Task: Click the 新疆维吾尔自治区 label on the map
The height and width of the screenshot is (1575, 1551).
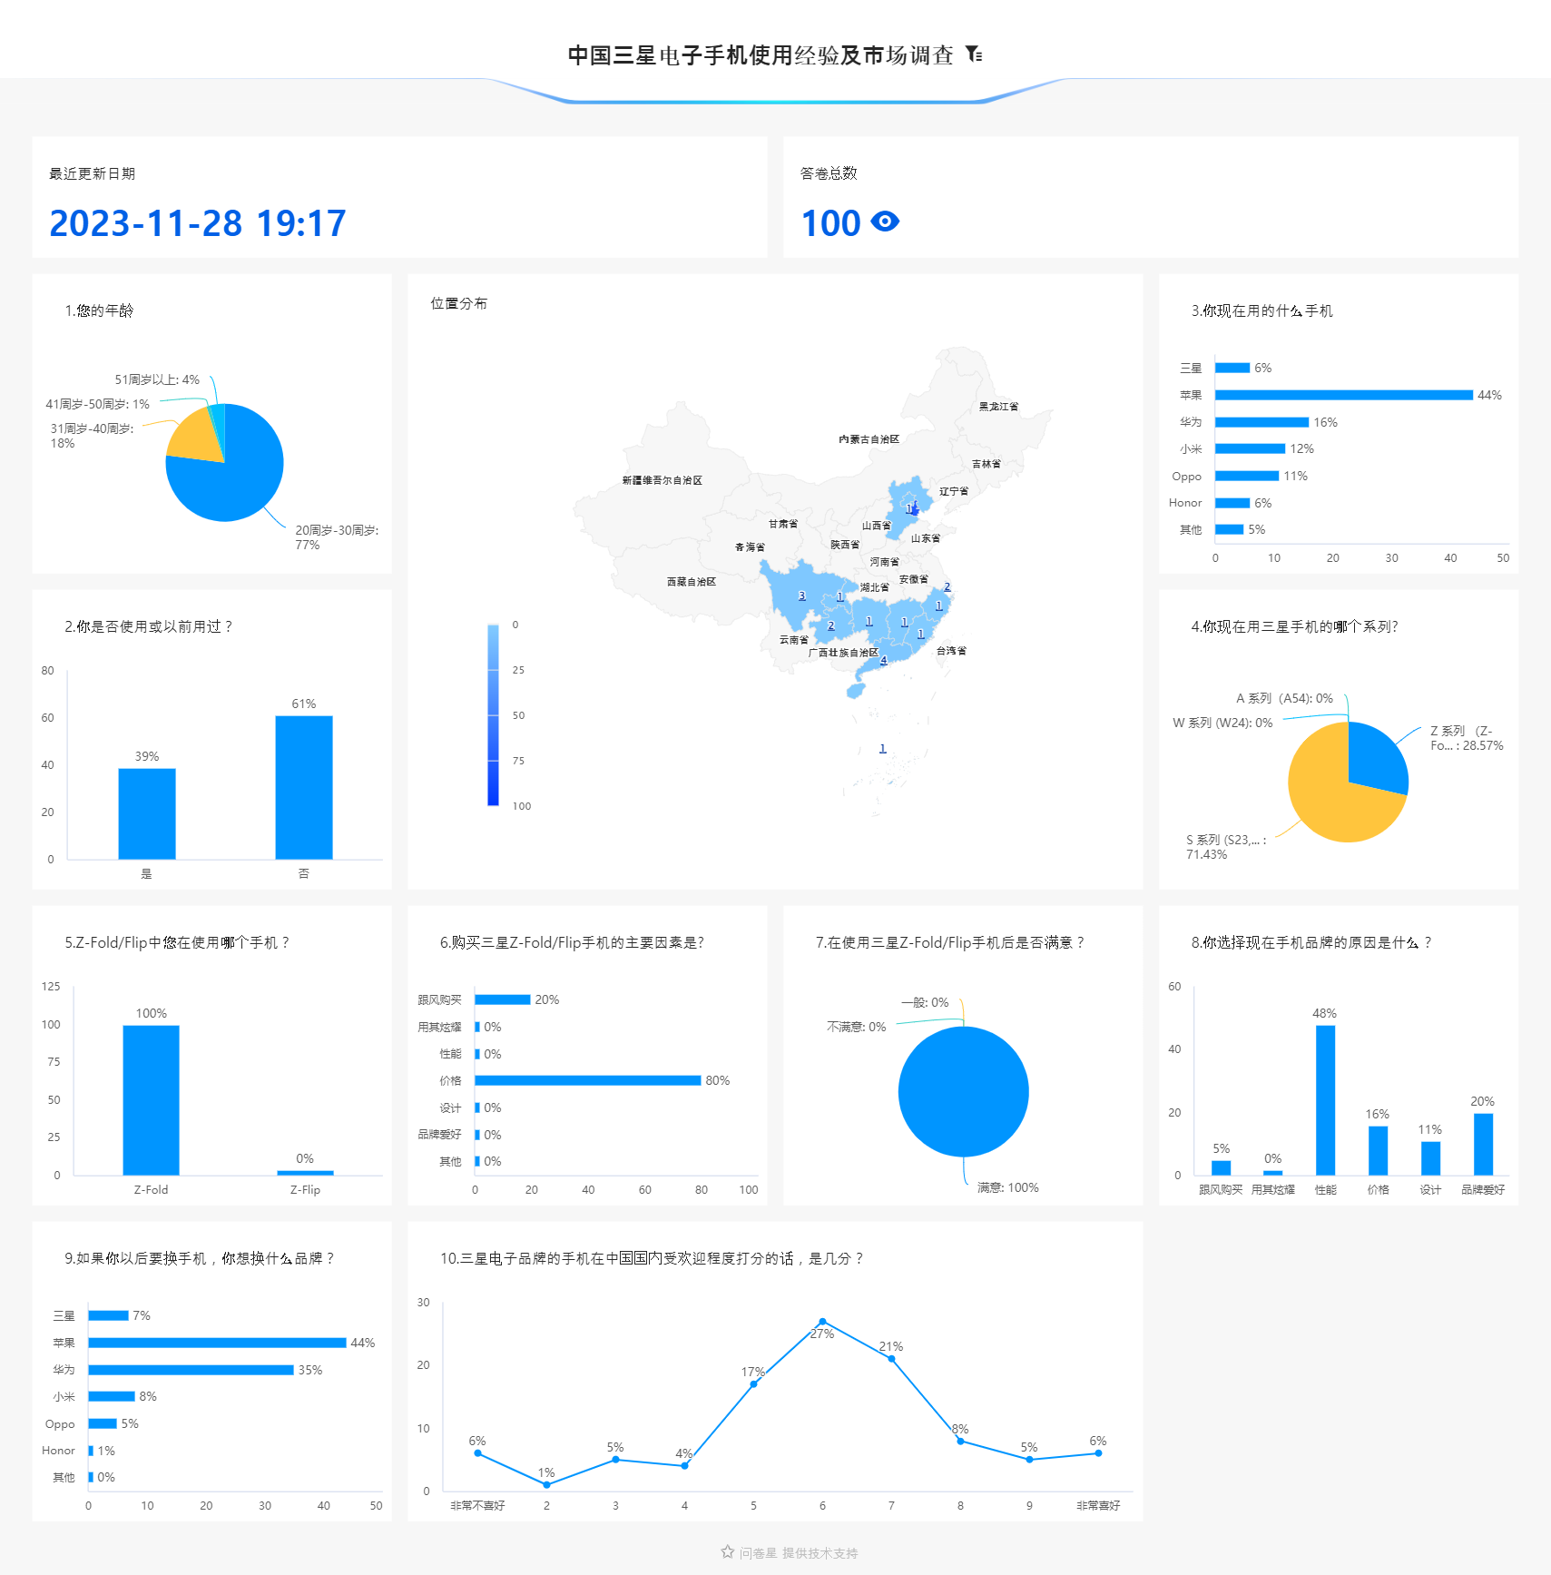Action: coord(663,480)
